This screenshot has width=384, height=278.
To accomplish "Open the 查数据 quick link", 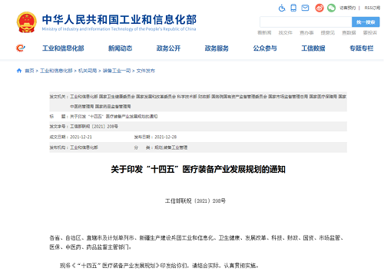I will [349, 33].
